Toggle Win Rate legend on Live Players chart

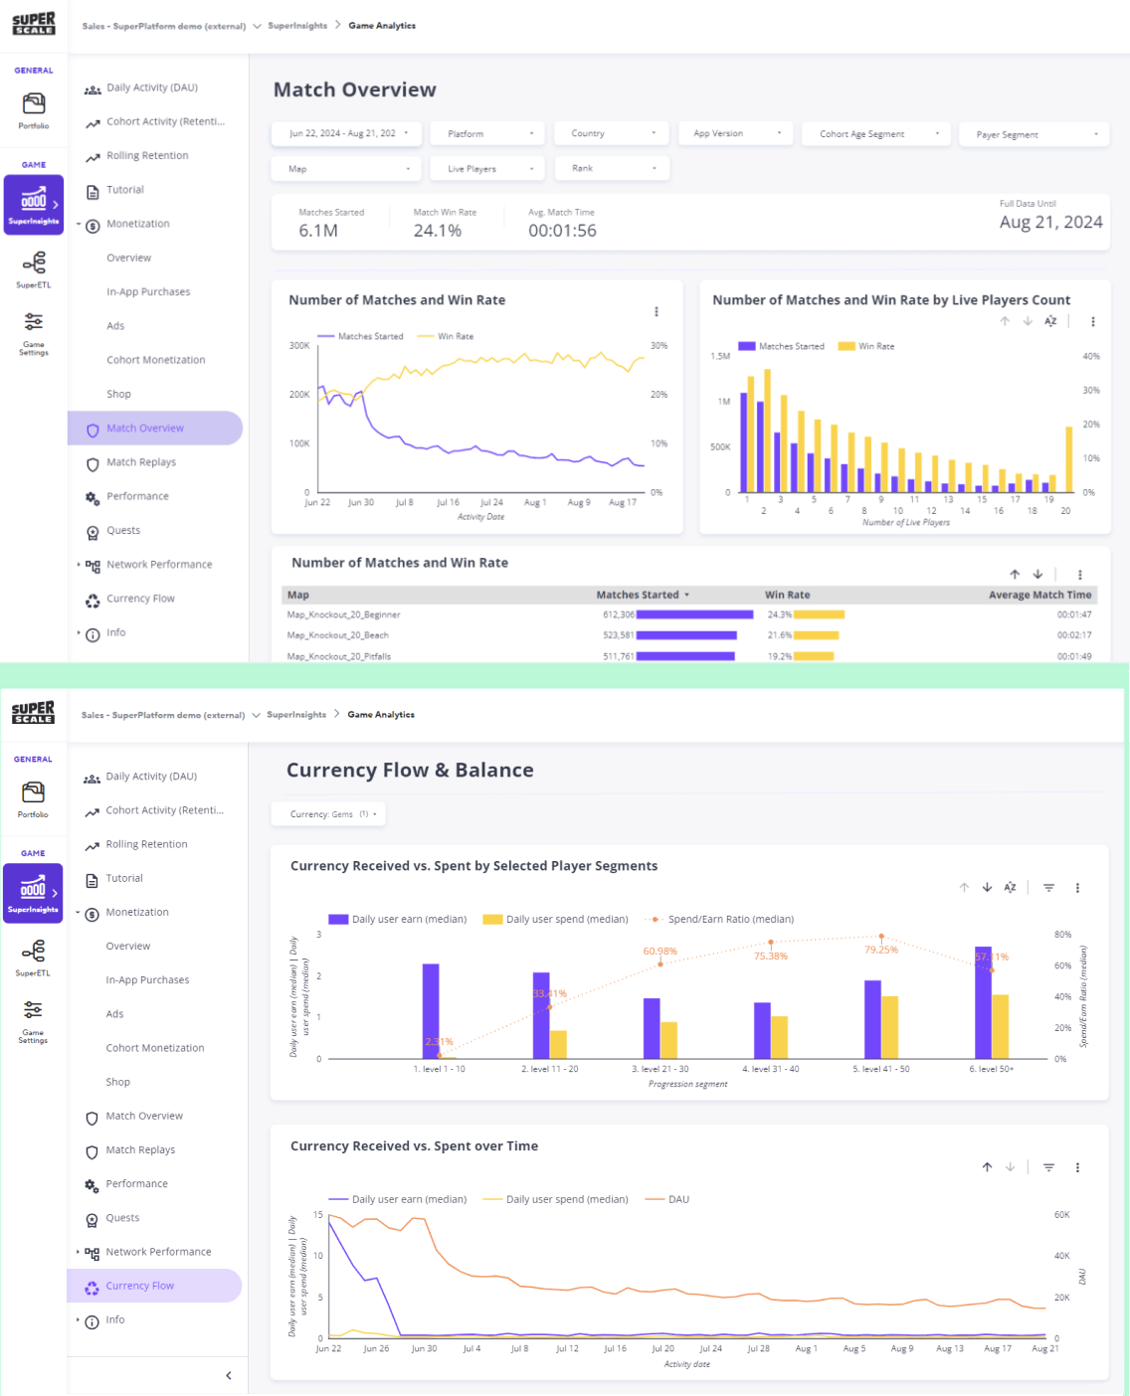coord(866,346)
